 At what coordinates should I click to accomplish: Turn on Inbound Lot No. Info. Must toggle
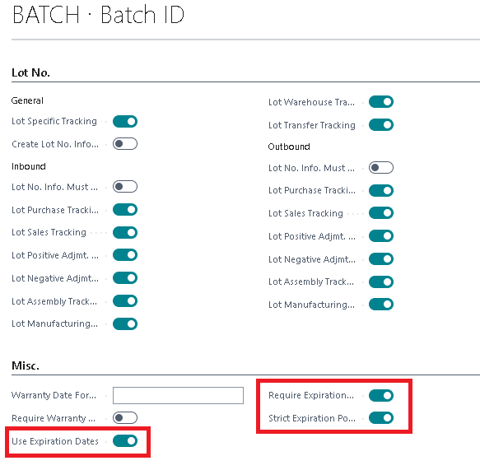pos(125,187)
